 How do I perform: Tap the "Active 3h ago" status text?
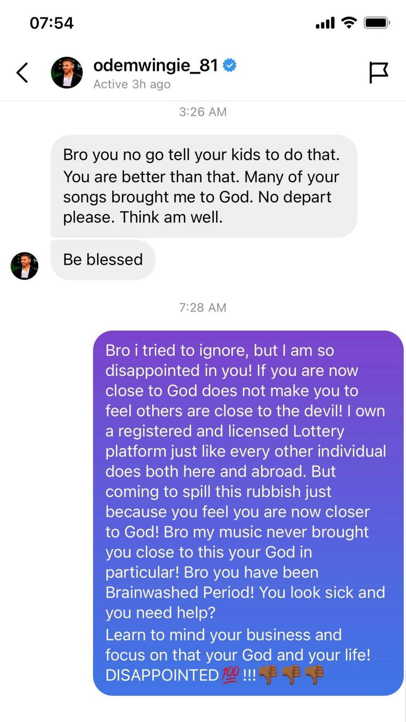click(132, 84)
